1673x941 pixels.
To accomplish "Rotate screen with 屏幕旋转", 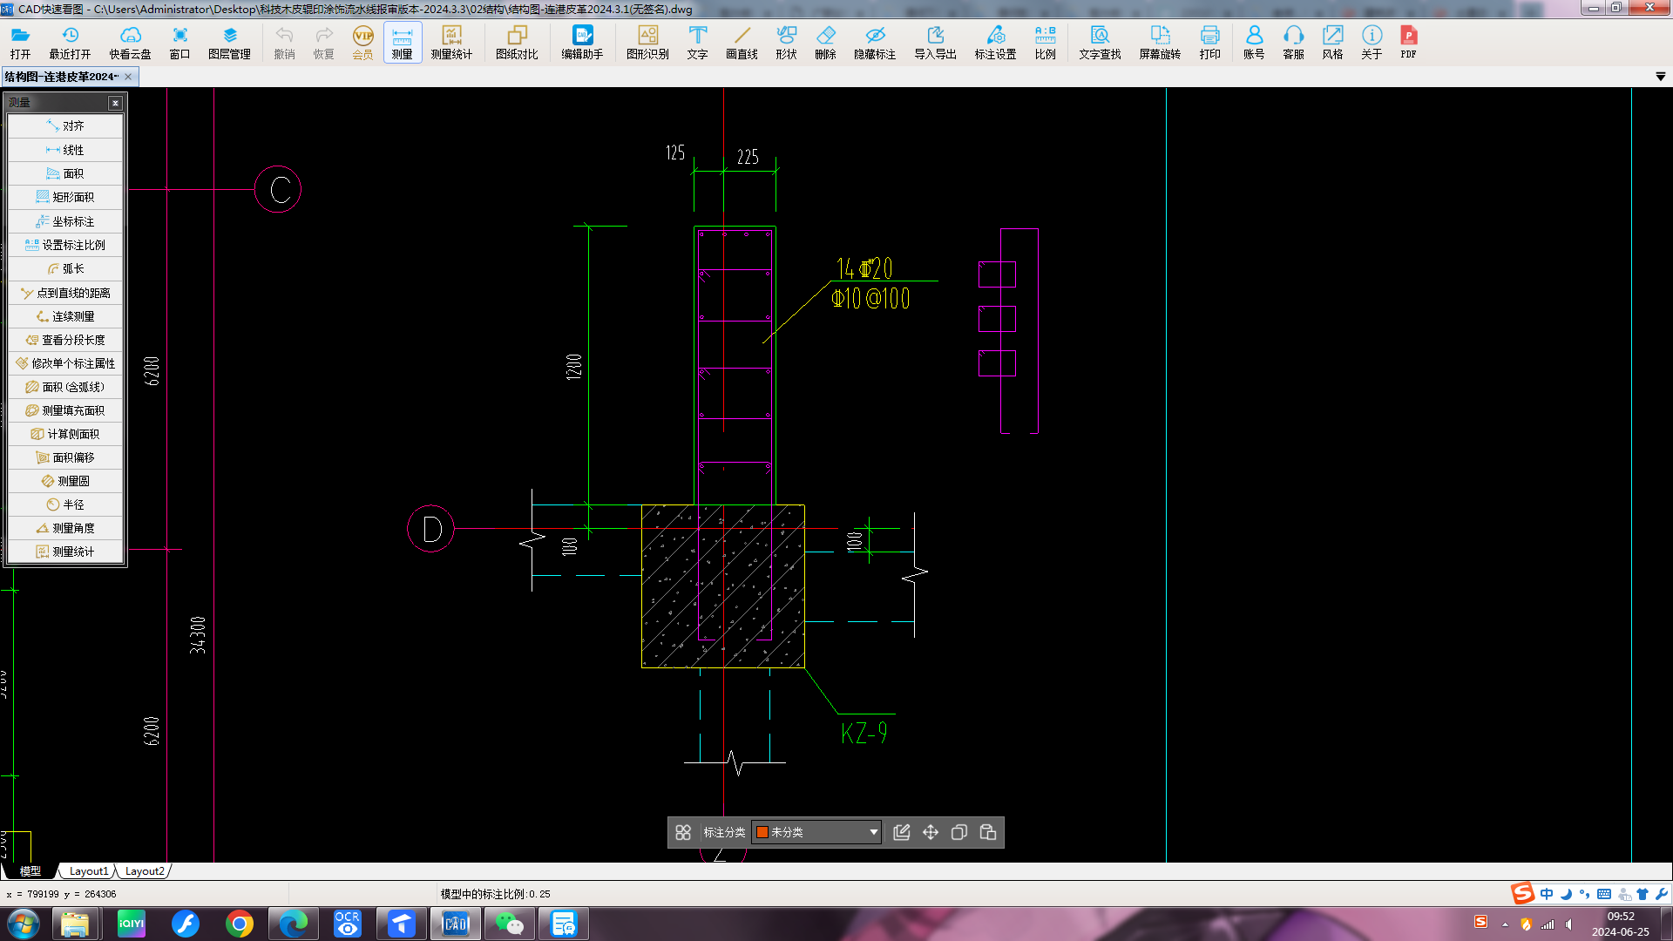I will coord(1160,42).
